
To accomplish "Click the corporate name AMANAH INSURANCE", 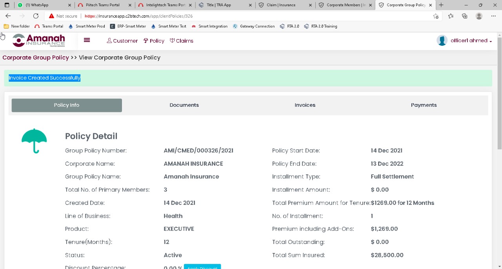I will 193,164.
